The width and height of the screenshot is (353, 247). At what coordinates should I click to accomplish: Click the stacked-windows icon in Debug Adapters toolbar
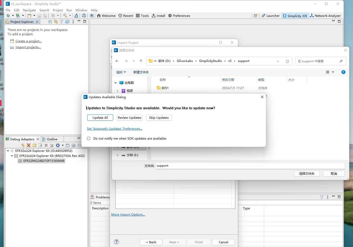74,145
